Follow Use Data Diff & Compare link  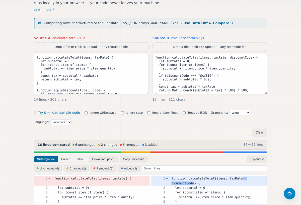(208, 23)
